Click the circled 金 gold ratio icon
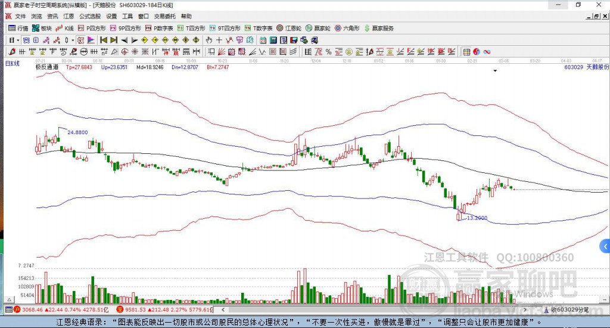The image size is (610, 328). pyautogui.click(x=349, y=52)
